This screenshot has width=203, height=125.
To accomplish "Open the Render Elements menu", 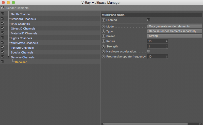I will pos(17,8).
